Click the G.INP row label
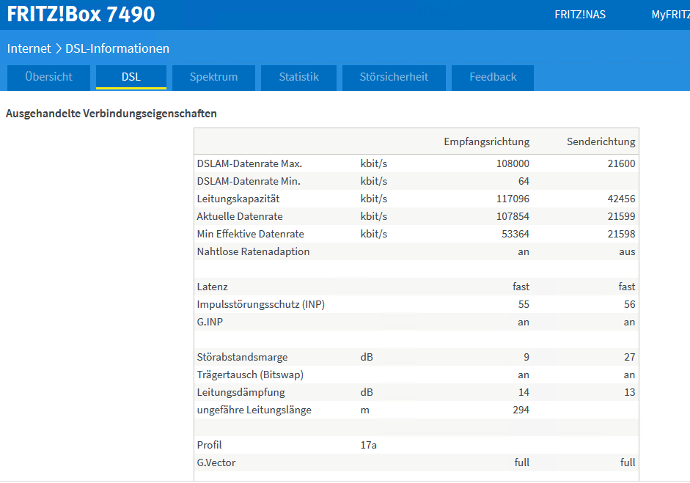Screen dimensions: 690x483 pos(210,322)
